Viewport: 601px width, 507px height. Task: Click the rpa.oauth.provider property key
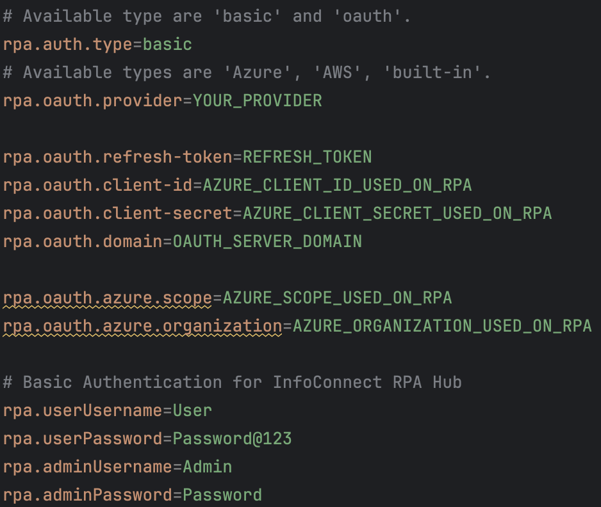point(92,101)
